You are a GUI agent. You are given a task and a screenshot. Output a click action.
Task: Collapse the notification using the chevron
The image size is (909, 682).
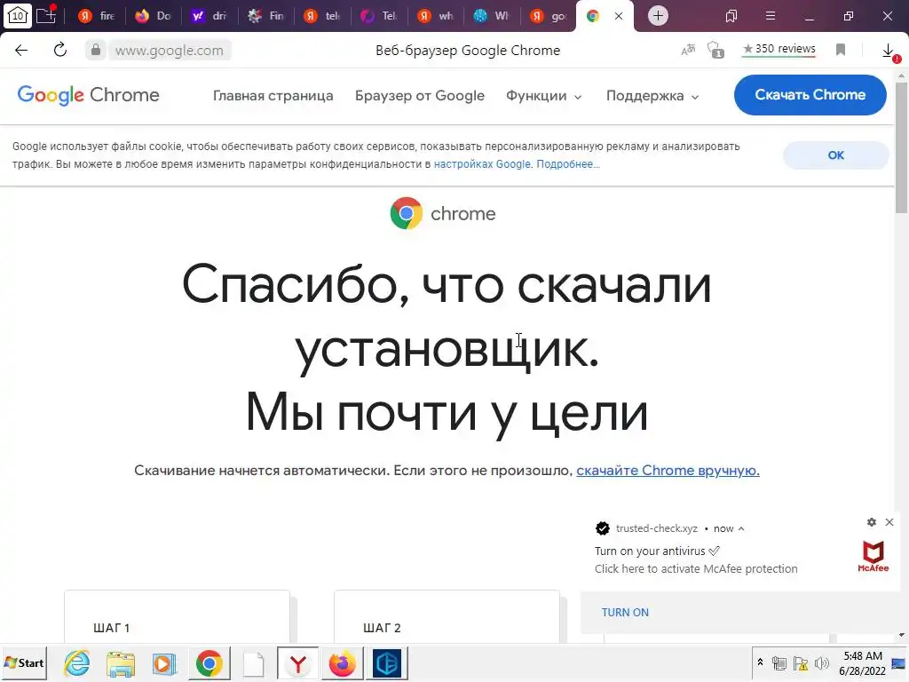pos(741,529)
